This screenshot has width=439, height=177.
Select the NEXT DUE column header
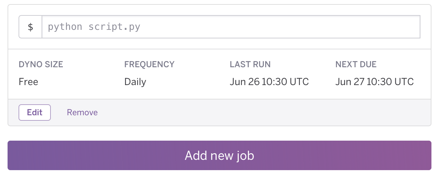pos(356,64)
